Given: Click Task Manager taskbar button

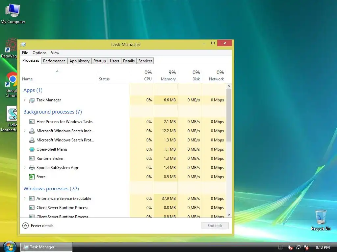Looking at the screenshot, I should click(46, 247).
